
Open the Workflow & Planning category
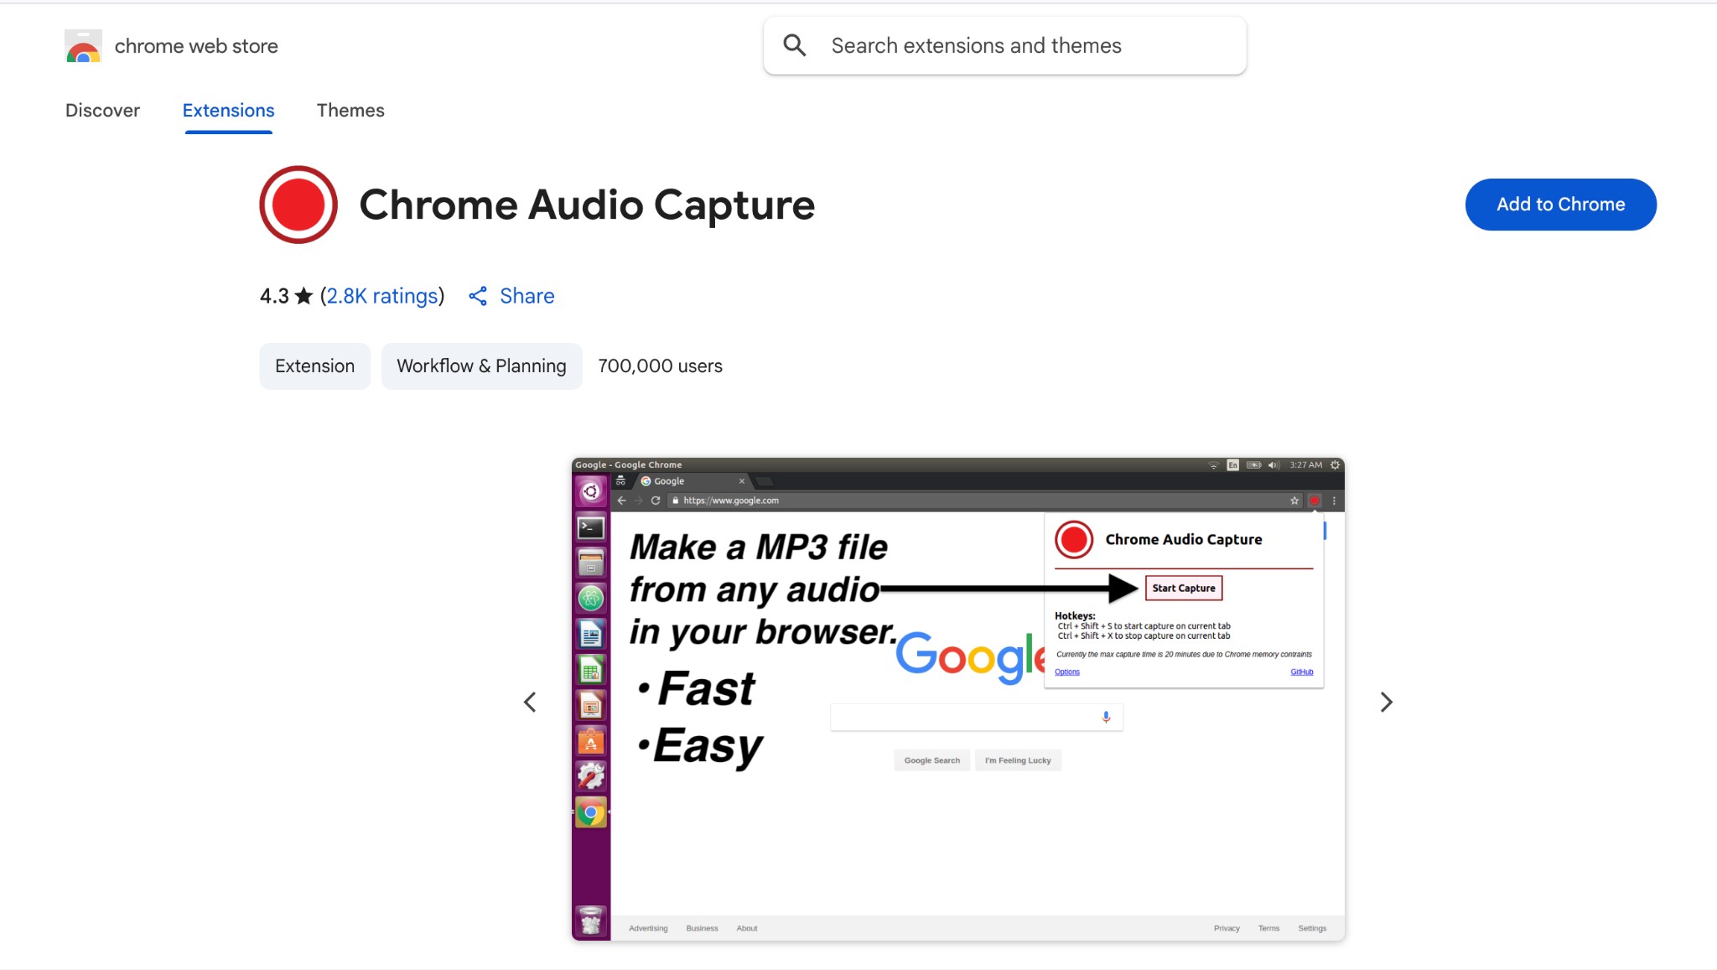click(481, 366)
